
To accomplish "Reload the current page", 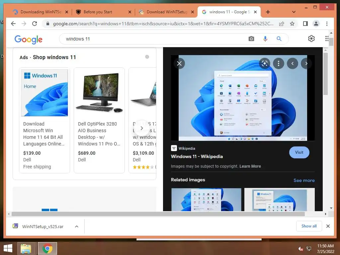I will [35, 24].
